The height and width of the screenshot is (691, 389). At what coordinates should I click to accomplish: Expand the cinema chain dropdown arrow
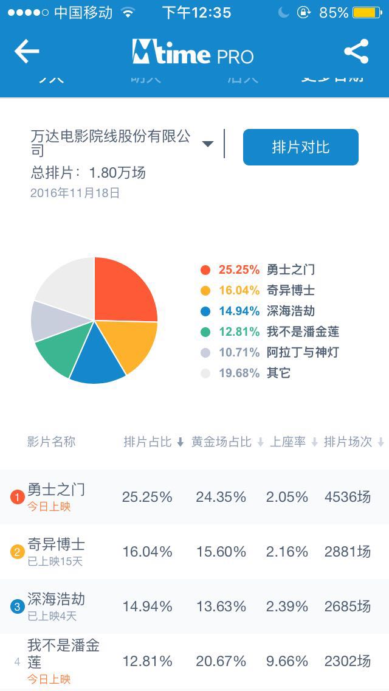(x=208, y=144)
